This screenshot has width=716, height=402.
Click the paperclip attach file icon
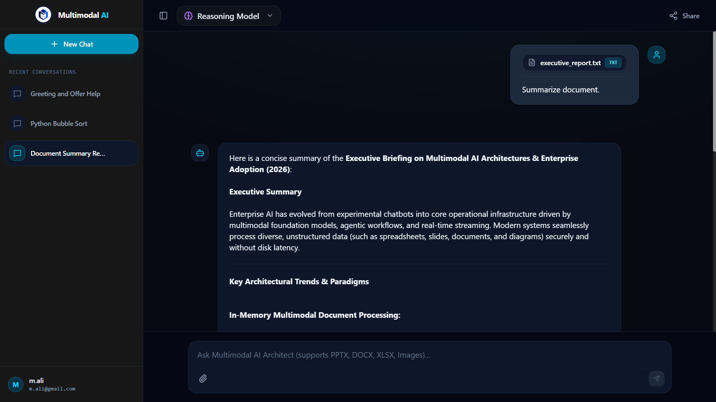203,379
